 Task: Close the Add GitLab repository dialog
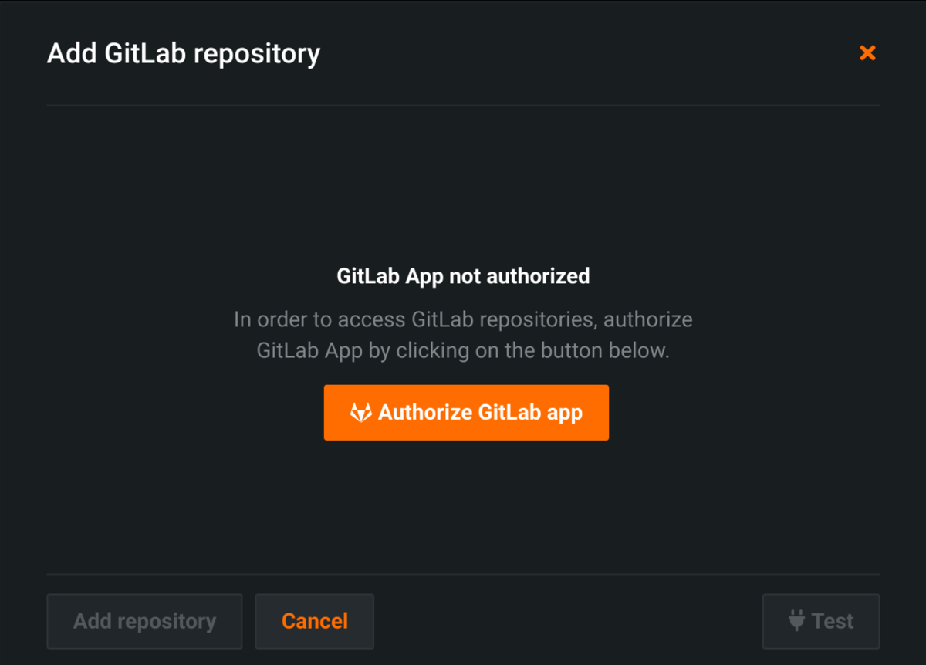[x=867, y=53]
